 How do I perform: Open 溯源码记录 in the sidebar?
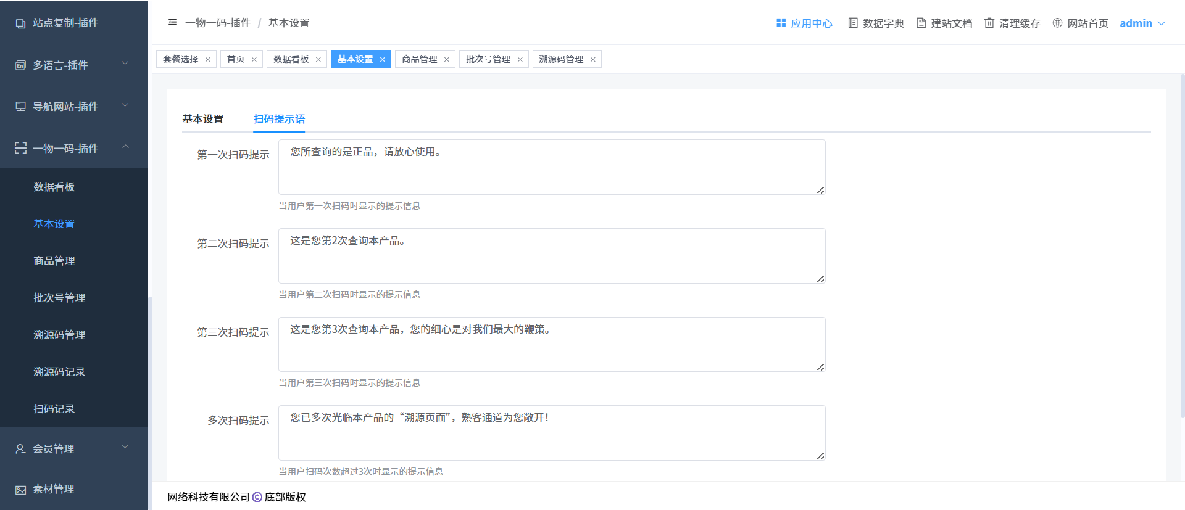pyautogui.click(x=59, y=372)
